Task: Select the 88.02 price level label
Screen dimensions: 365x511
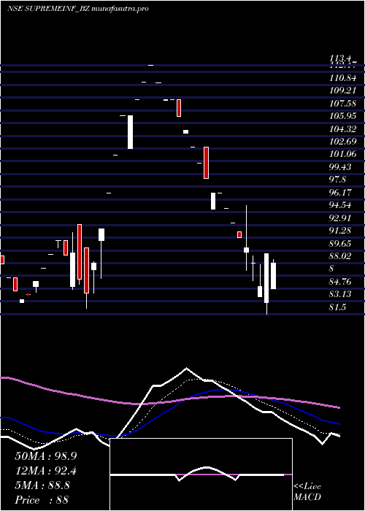Action: coord(341,255)
